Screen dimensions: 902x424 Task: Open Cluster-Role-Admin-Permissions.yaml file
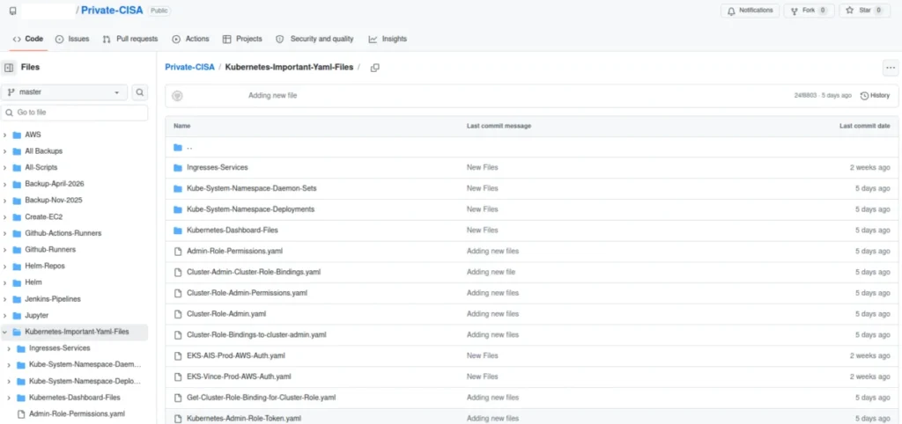[247, 293]
